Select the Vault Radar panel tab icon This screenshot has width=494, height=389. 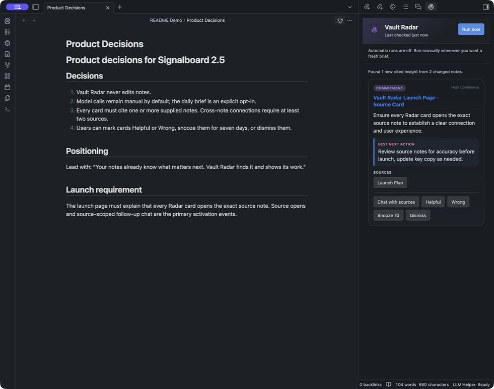pyautogui.click(x=431, y=7)
